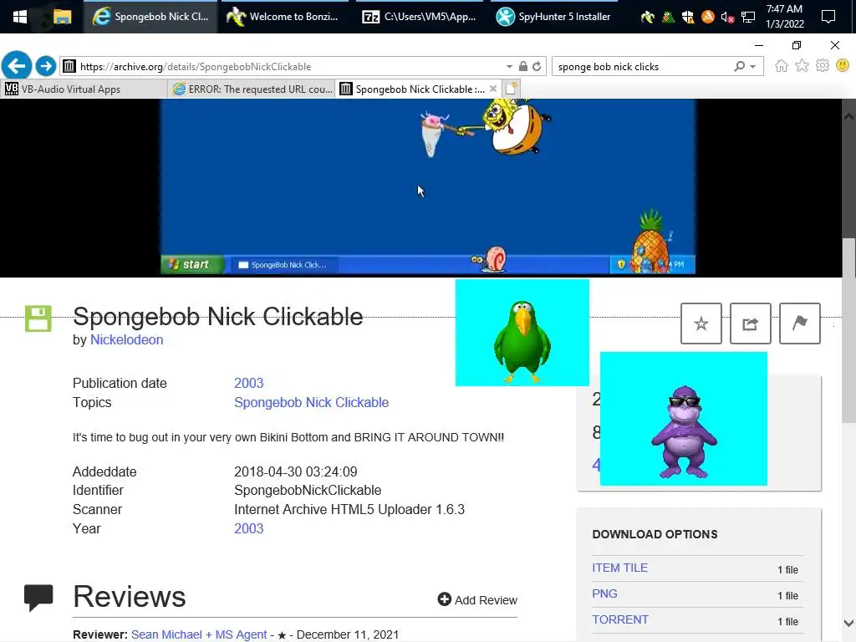Switch to SpyHunter 5 Installer taskbar window

point(553,17)
